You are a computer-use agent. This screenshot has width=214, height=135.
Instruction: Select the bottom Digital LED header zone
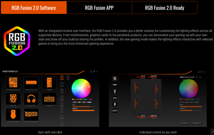tap(152, 117)
